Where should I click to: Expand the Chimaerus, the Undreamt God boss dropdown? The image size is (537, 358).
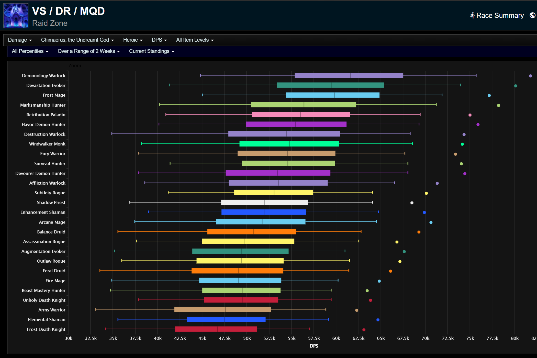[77, 40]
